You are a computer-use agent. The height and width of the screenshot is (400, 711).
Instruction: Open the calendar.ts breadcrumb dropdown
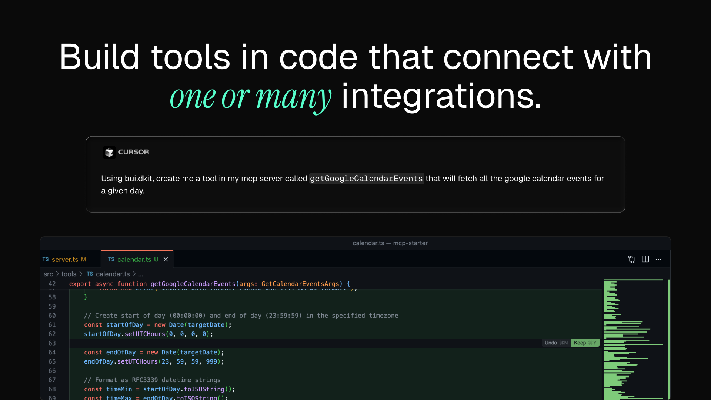click(x=113, y=274)
